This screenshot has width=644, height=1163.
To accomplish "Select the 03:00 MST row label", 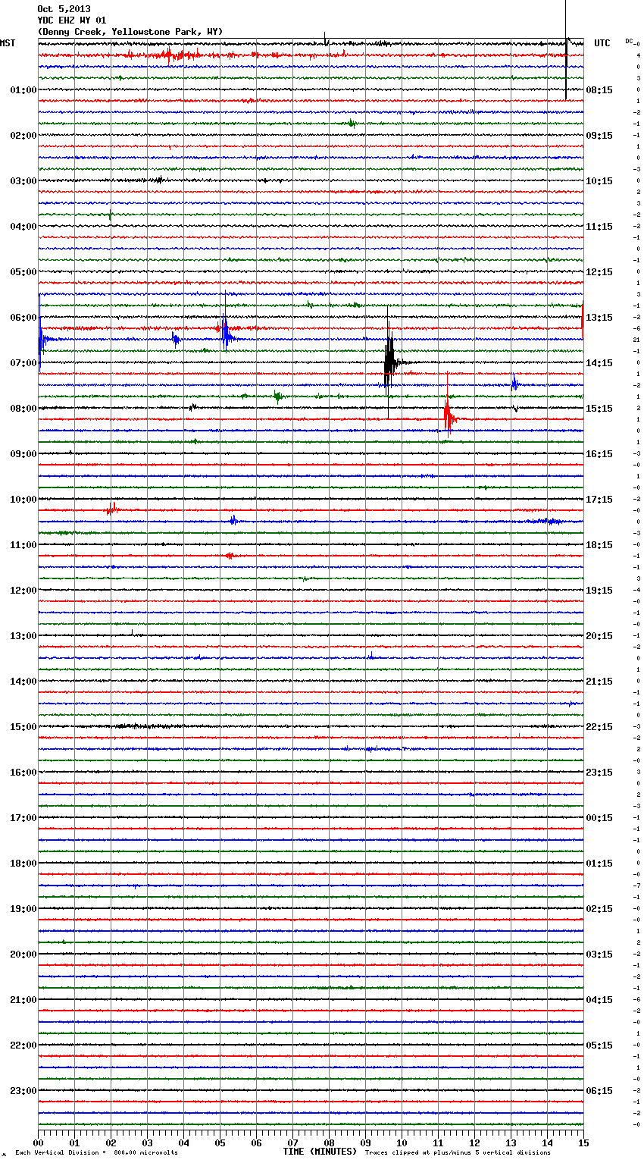I will pyautogui.click(x=23, y=181).
